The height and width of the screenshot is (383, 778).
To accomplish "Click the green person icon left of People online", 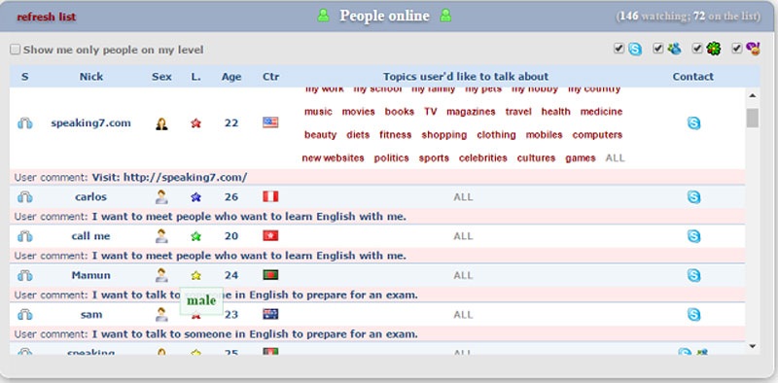I will 323,16.
